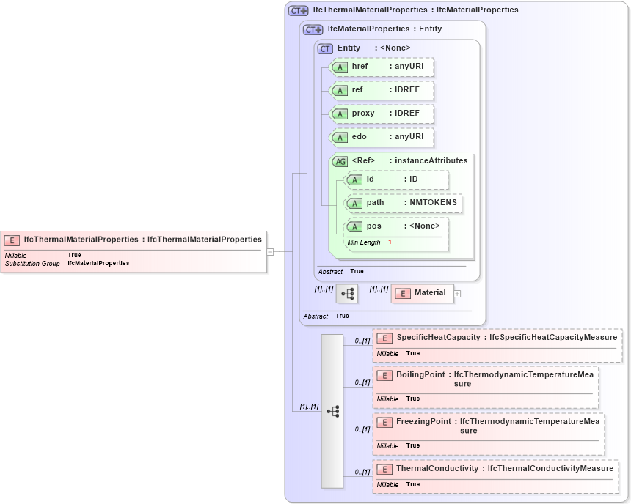Viewport: 631px width, 504px height.
Task: Select the A icon on the pos attribute
Action: click(x=353, y=226)
